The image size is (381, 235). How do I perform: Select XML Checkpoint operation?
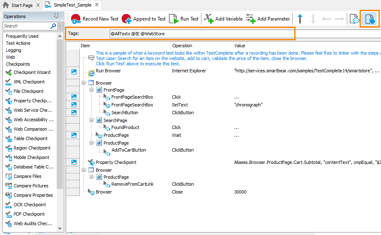pyautogui.click(x=25, y=82)
